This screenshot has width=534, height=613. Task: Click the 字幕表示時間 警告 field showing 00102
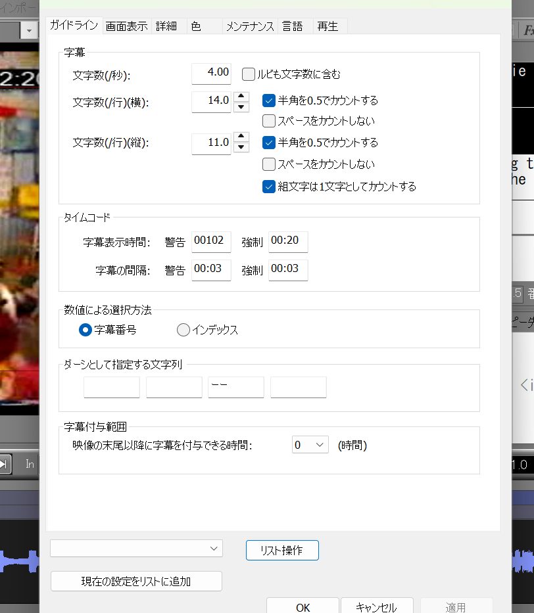point(211,241)
